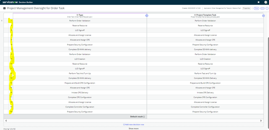Click the decision table icon beside title

pos(5,8)
